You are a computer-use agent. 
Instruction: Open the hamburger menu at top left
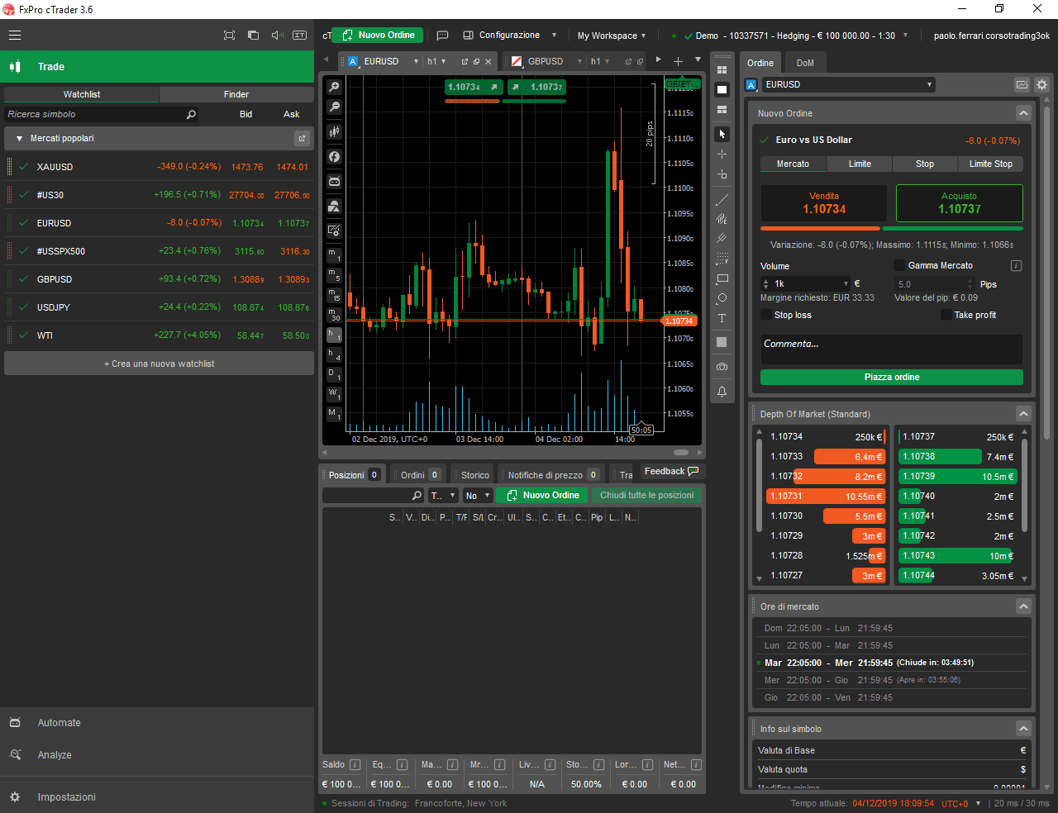[15, 35]
